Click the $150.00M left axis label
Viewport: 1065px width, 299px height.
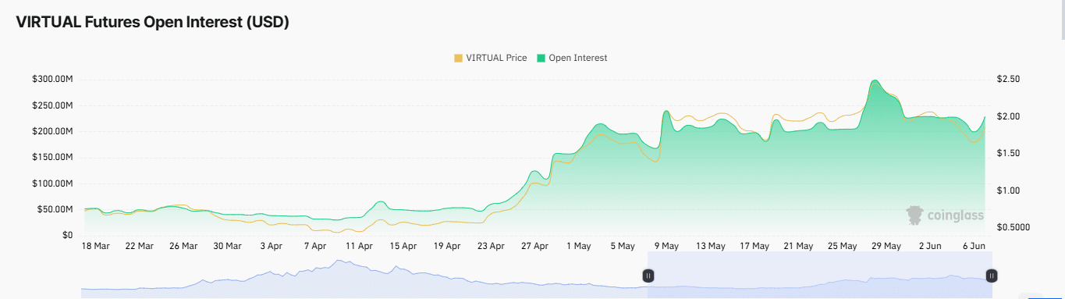click(x=52, y=158)
